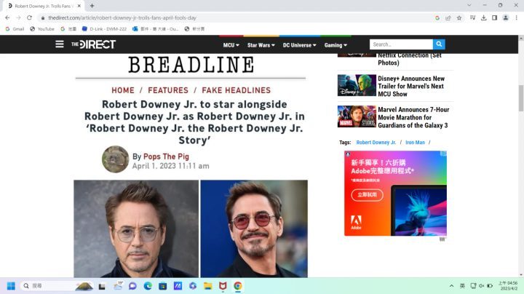Open the Chrome three-dot menu
Viewport: 524px width, 294px height.
(x=517, y=17)
